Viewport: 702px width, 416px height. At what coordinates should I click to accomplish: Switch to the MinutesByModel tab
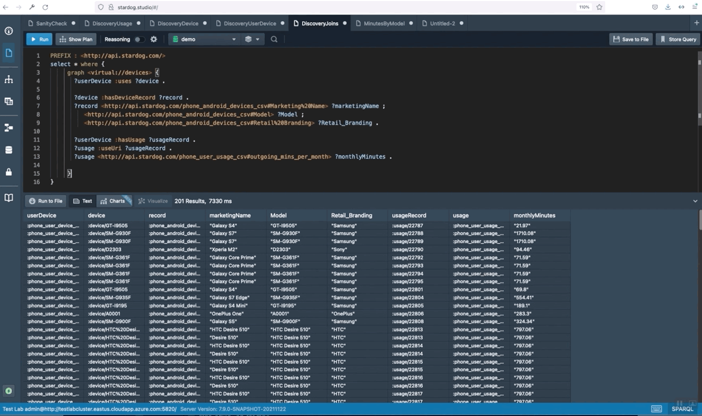tap(384, 23)
